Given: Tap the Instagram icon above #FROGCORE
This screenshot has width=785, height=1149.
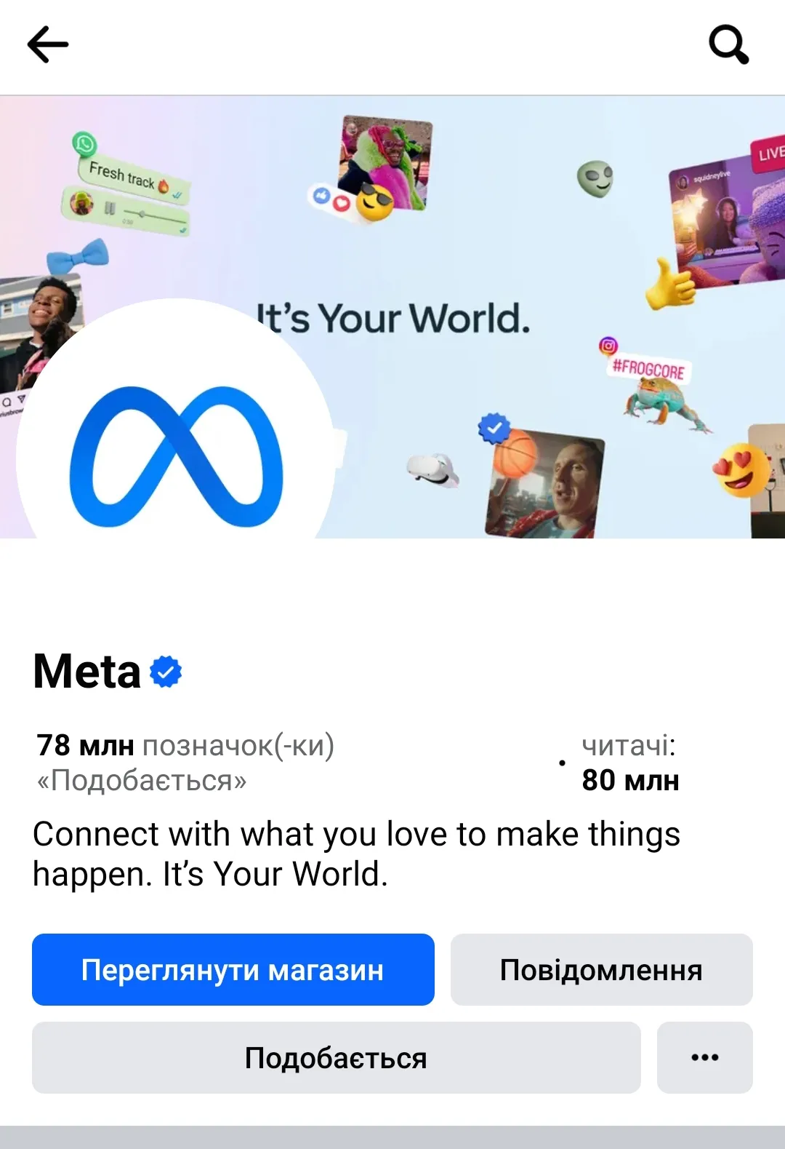Looking at the screenshot, I should coord(608,346).
